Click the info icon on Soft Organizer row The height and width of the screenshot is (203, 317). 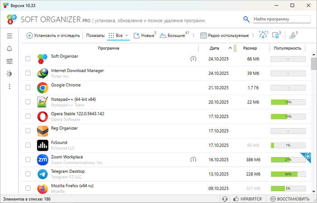[x=193, y=59]
